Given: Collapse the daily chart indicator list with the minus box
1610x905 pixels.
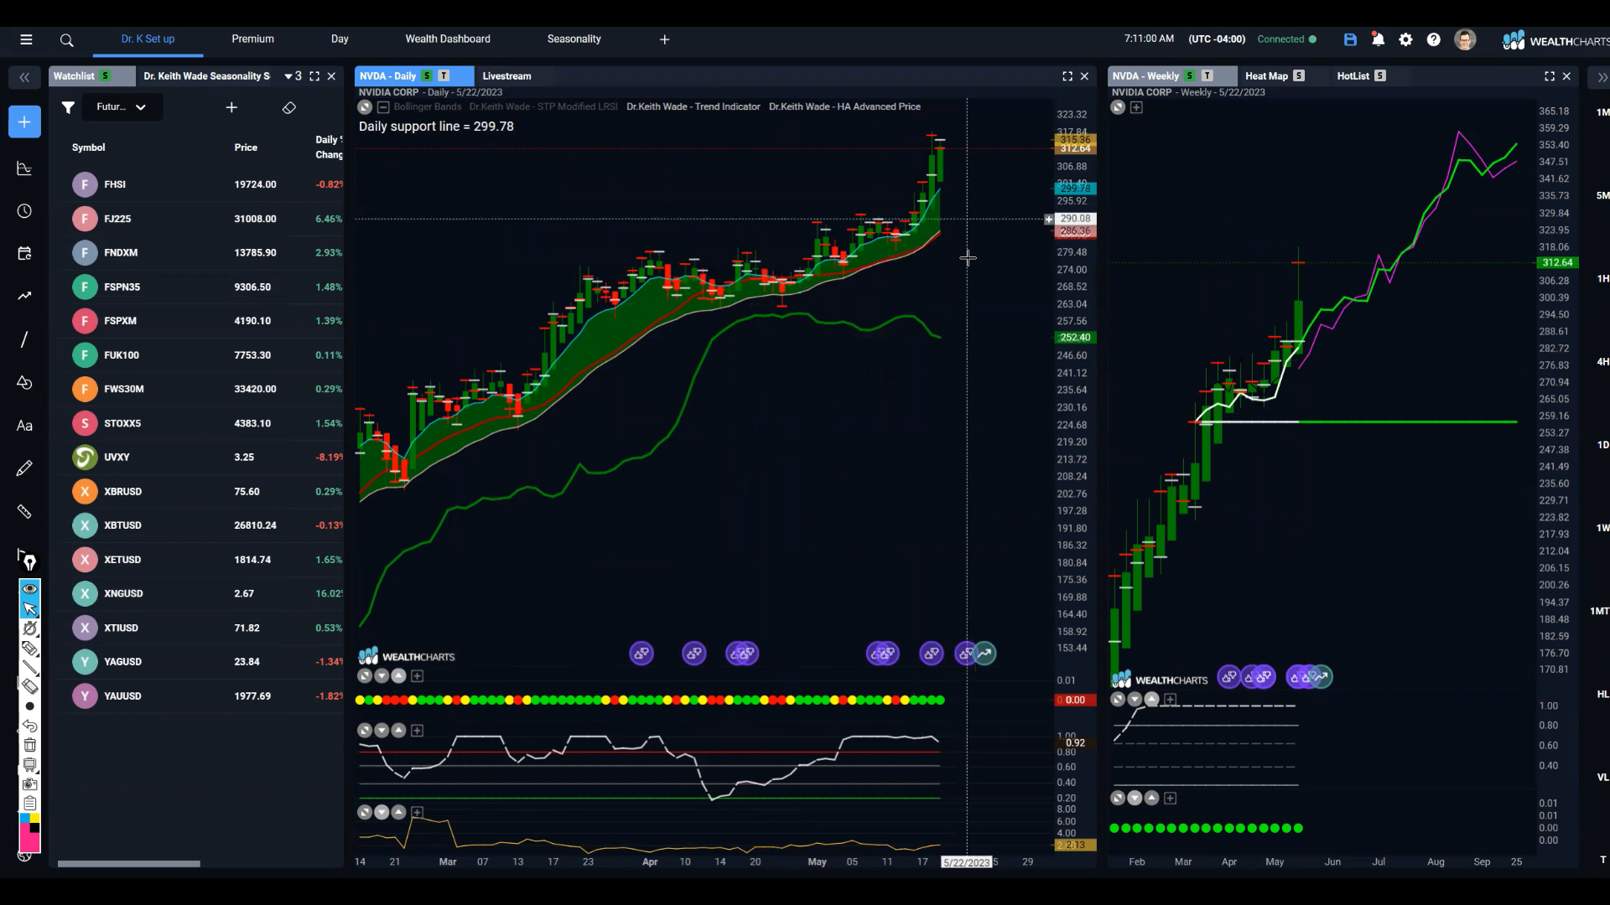Looking at the screenshot, I should coord(383,107).
